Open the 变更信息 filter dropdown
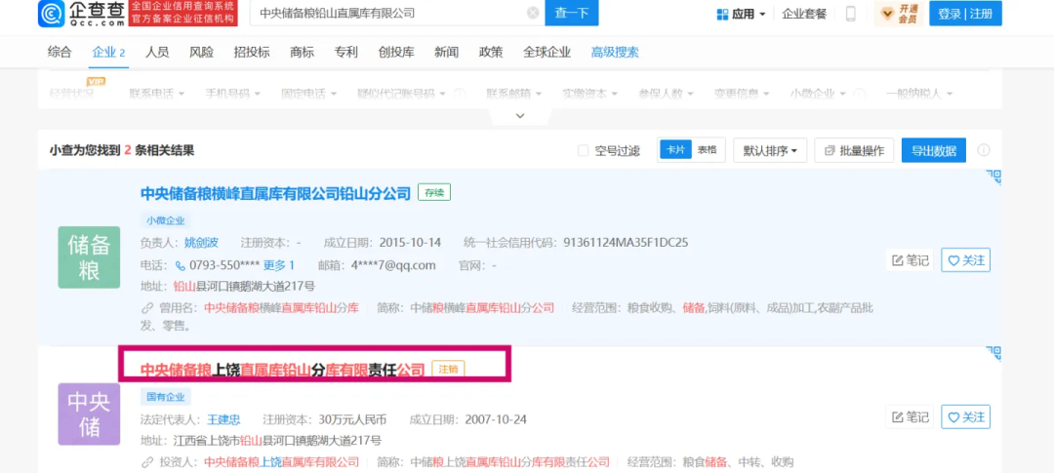 point(742,94)
